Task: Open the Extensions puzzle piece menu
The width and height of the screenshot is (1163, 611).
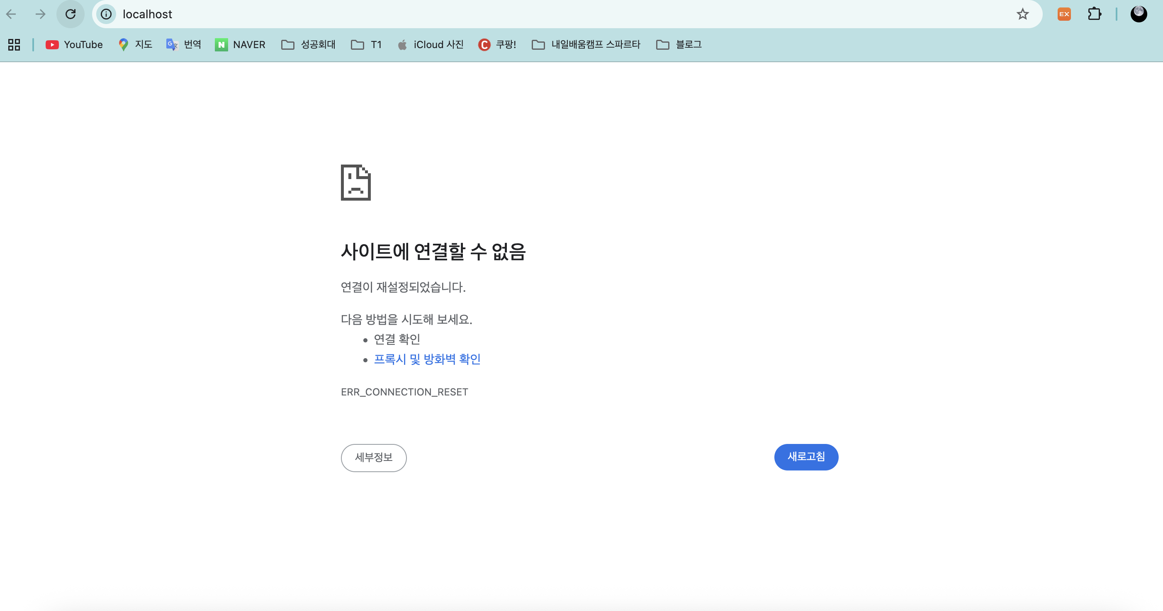Action: point(1095,14)
